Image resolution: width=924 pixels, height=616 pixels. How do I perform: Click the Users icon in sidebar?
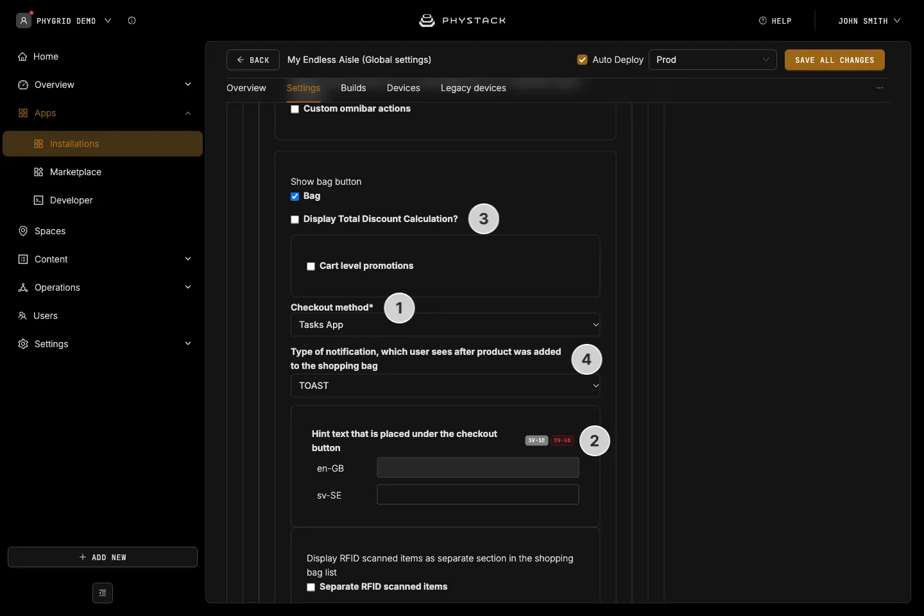point(22,316)
